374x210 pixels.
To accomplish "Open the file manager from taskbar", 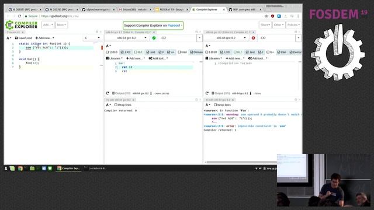I will pos(32,169).
